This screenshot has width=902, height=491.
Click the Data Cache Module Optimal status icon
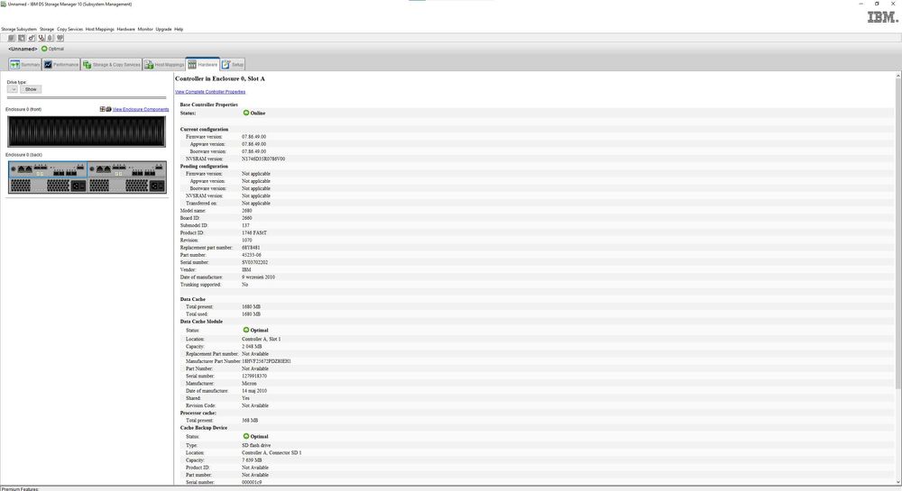coord(246,330)
